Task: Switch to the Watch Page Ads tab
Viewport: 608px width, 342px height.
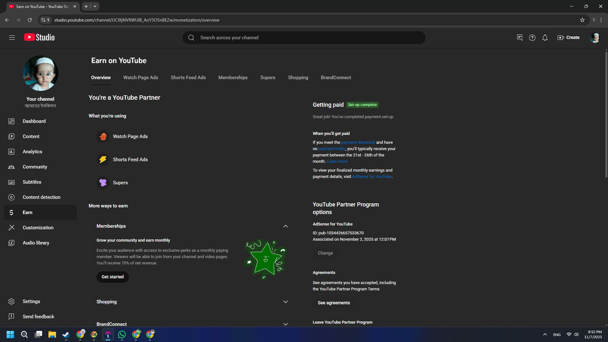Action: 141,78
